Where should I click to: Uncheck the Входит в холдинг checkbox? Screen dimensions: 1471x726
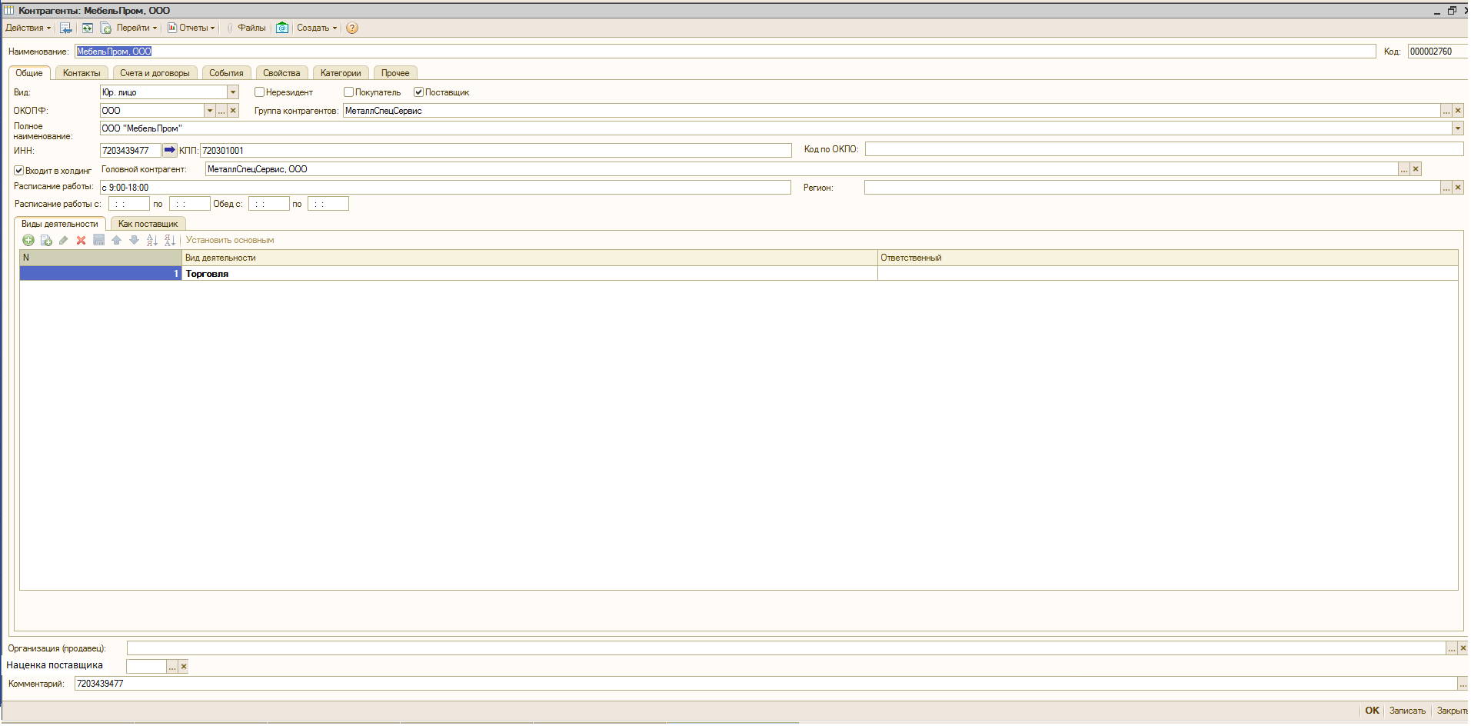[19, 171]
